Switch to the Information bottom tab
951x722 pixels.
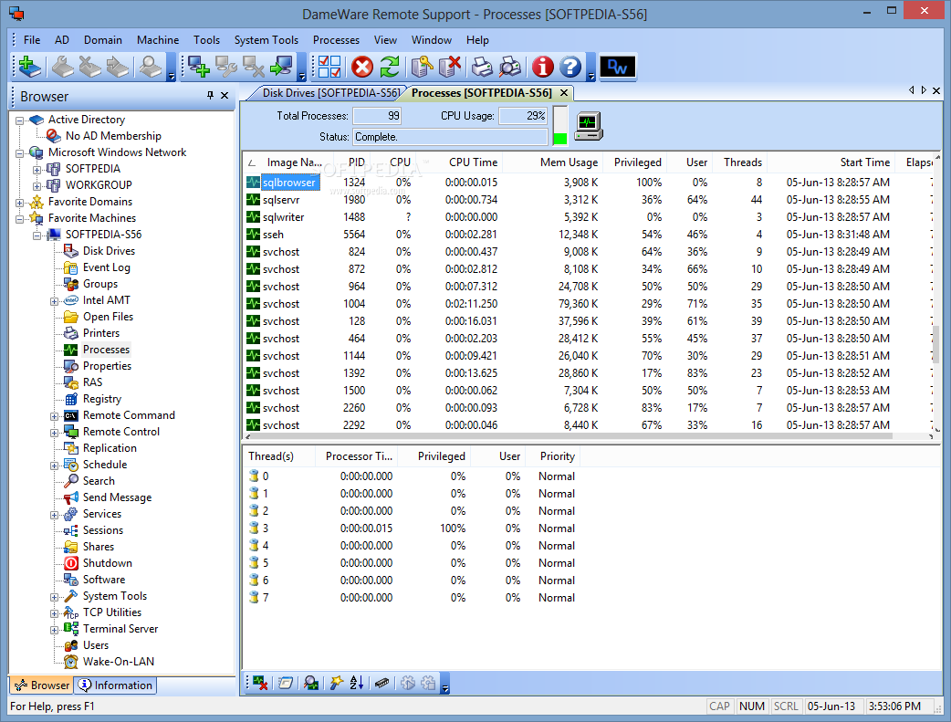(x=116, y=685)
